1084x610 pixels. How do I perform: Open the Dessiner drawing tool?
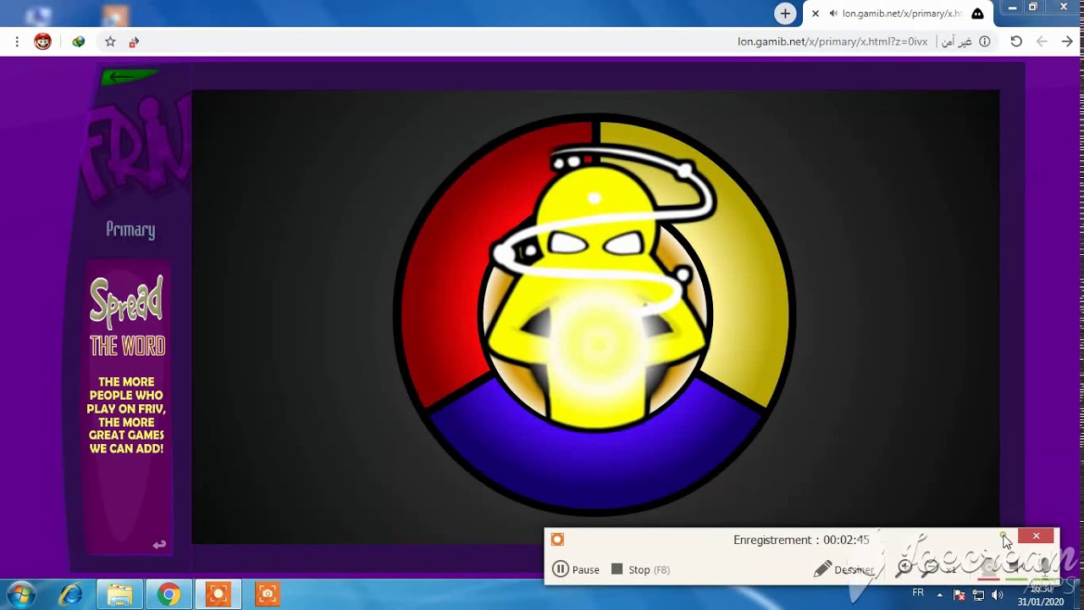843,569
